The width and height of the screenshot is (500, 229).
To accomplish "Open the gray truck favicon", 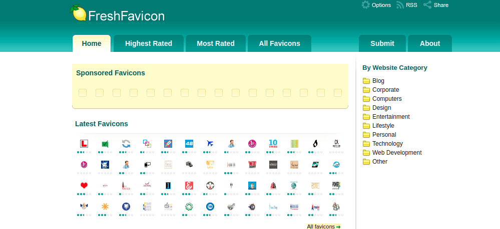I will pyautogui.click(x=189, y=165).
